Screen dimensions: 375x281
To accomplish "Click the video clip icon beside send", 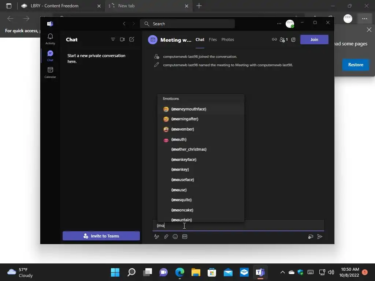I will tap(311, 237).
